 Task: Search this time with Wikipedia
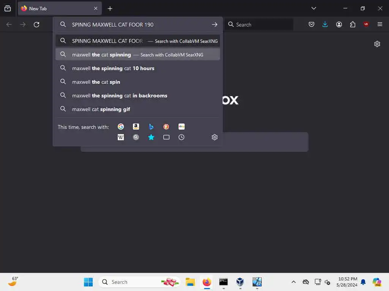[x=121, y=137]
